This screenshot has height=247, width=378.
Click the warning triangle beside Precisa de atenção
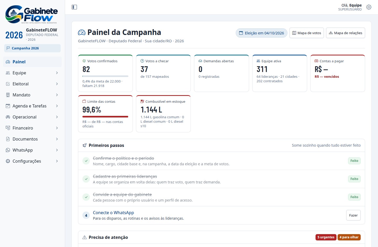pyautogui.click(x=85, y=237)
